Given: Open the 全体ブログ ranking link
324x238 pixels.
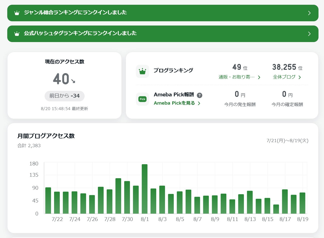Looking at the screenshot, I should [x=287, y=77].
